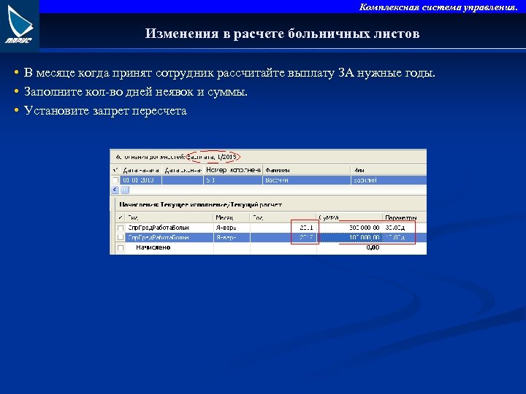The height and width of the screenshot is (394, 526).
Task: Select the first name cell in the 01.01.2013 row
Action: pyautogui.click(x=389, y=180)
